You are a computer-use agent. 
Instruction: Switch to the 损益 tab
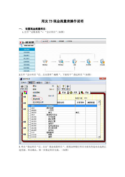click(85, 93)
